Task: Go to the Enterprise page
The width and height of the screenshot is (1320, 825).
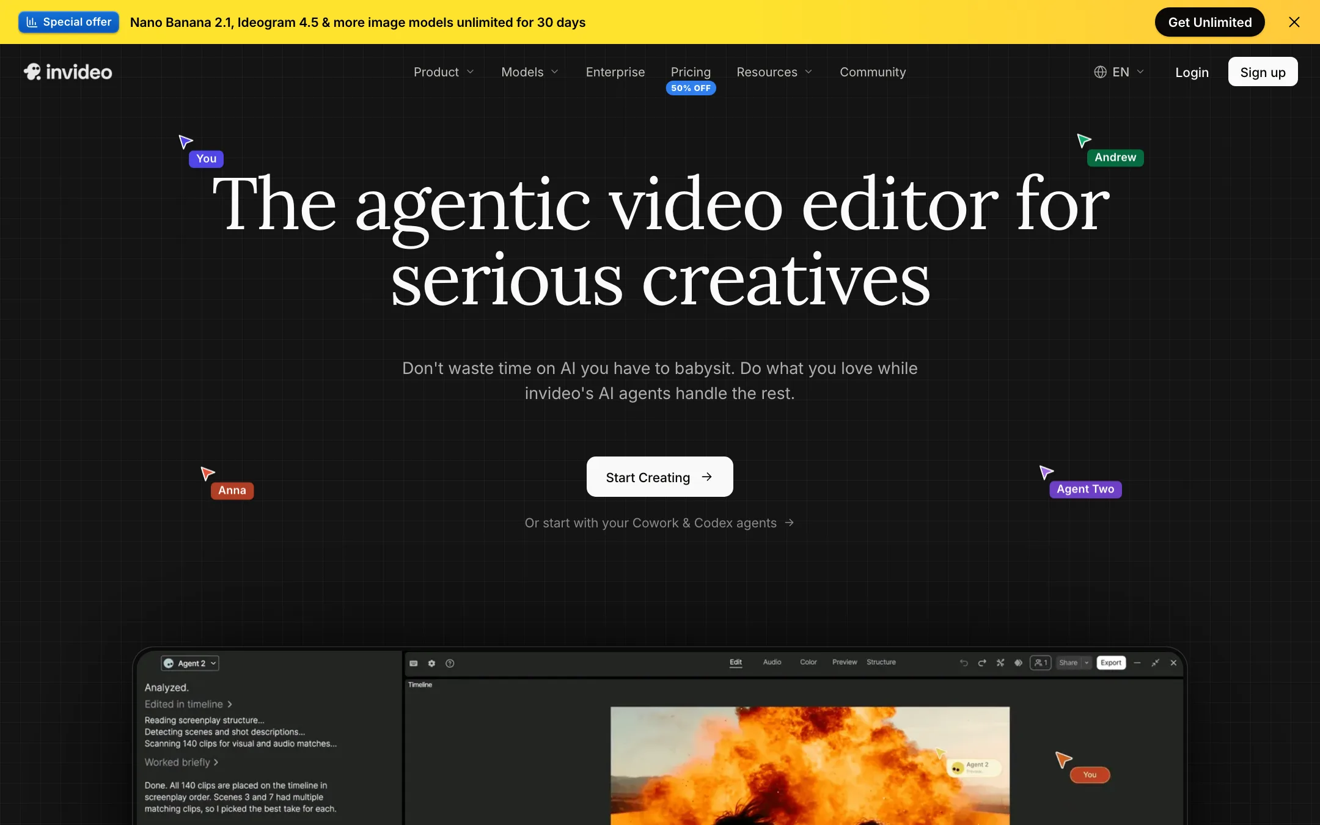Action: pyautogui.click(x=615, y=72)
